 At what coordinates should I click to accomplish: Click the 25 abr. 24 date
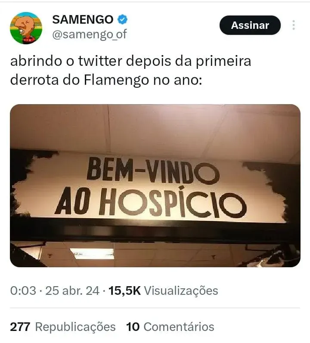(x=72, y=291)
